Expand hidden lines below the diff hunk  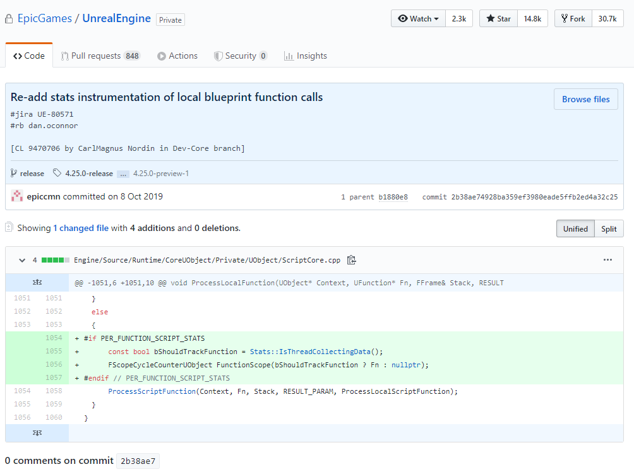point(37,433)
